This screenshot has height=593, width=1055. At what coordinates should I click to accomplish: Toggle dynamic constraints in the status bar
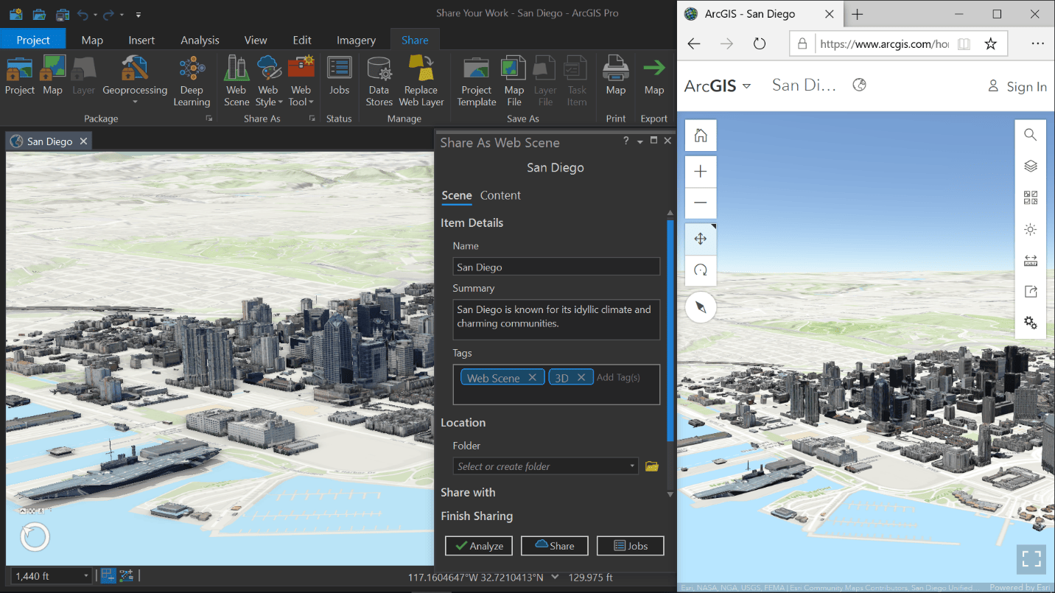(x=125, y=575)
